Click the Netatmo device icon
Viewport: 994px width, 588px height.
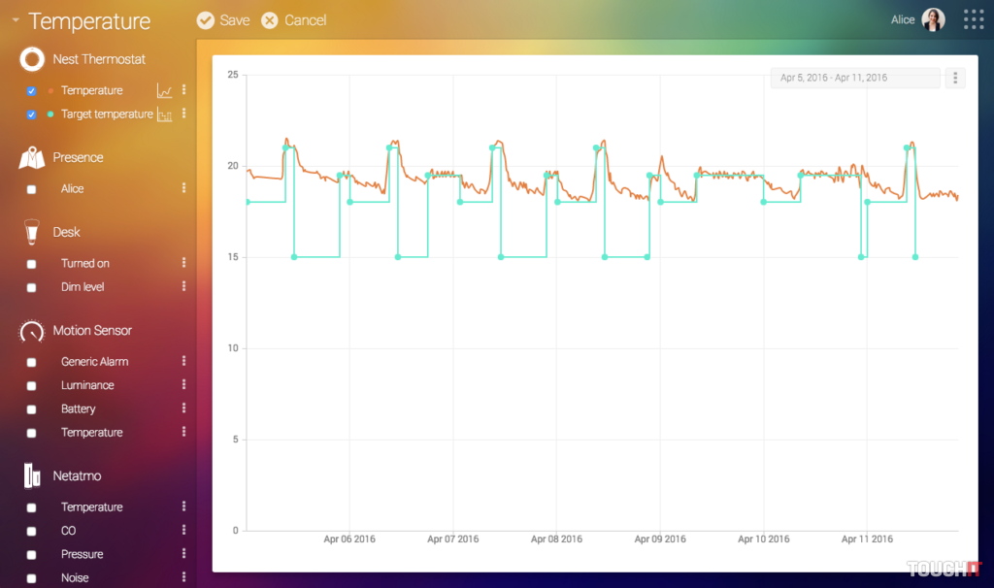pos(32,476)
